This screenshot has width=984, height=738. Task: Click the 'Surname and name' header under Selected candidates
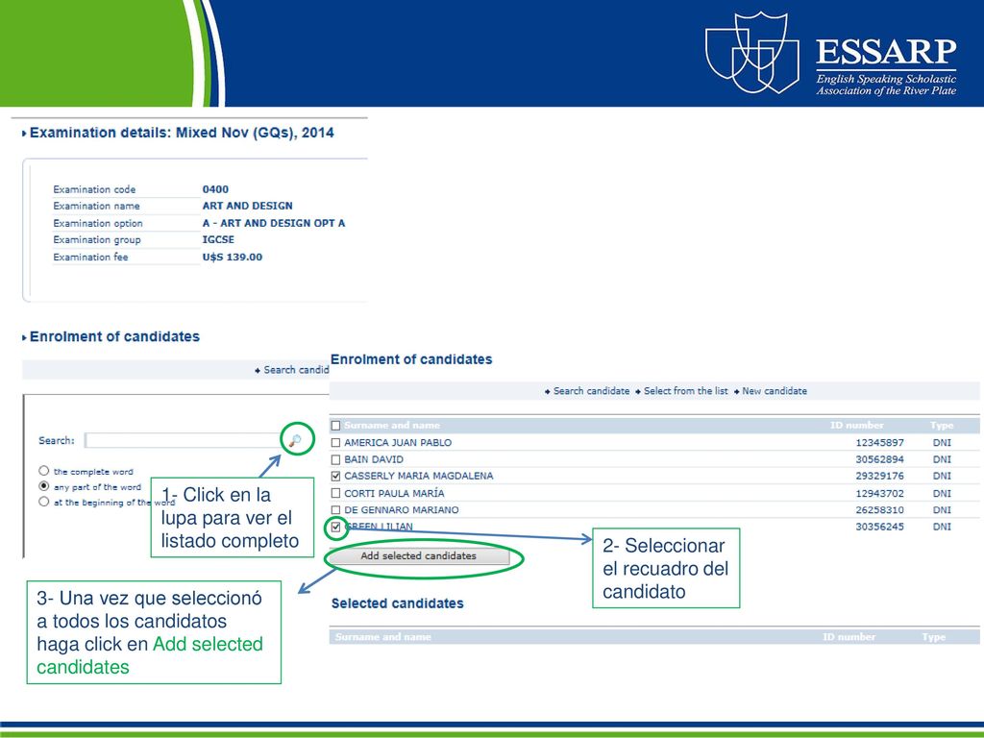coord(382,637)
